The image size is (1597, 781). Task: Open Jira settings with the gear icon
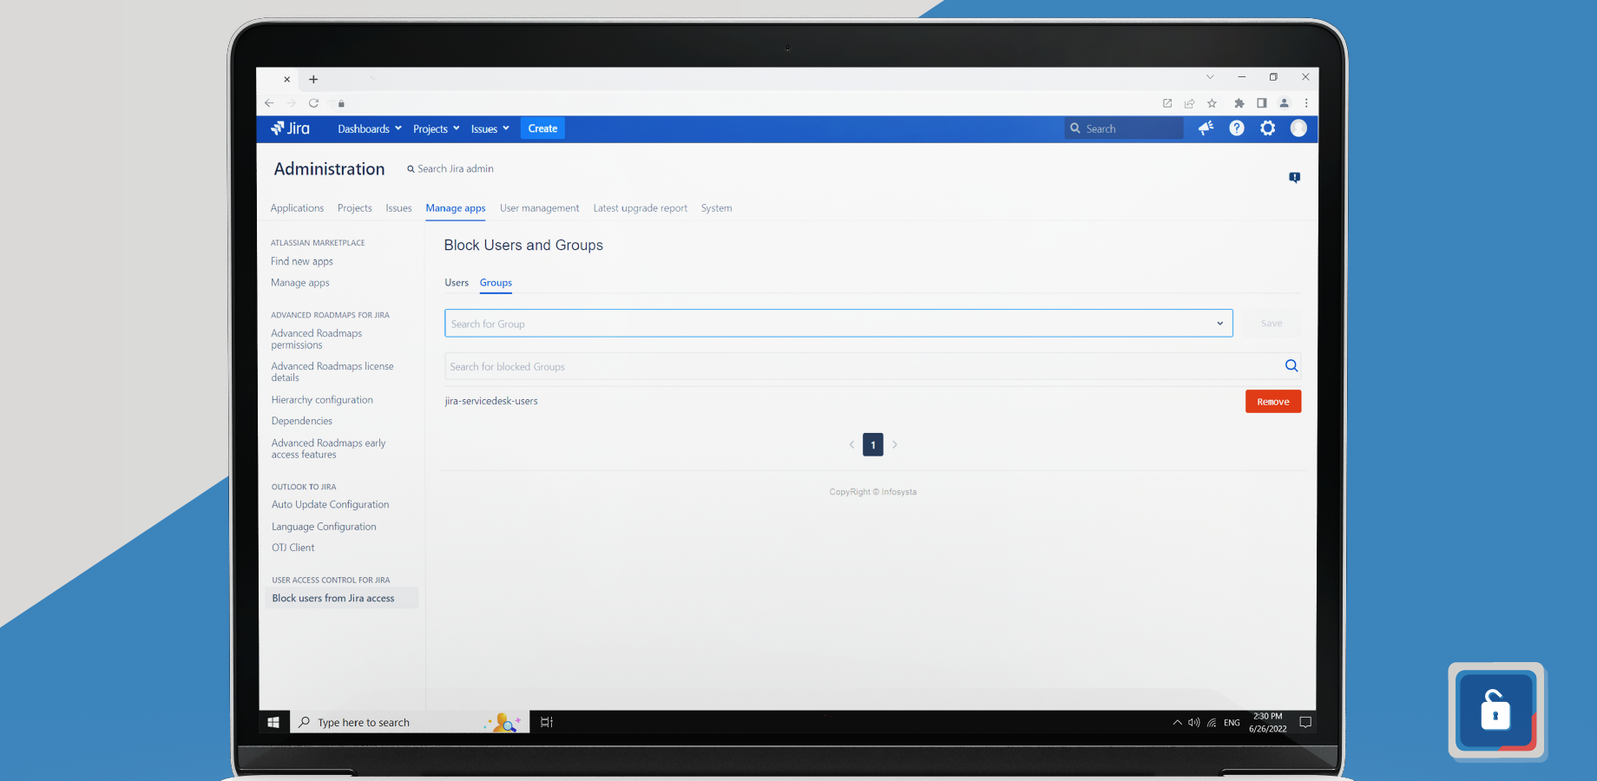coord(1267,128)
